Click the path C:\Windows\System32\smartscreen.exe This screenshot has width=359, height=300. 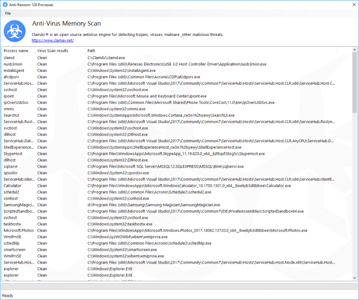(x=122, y=250)
